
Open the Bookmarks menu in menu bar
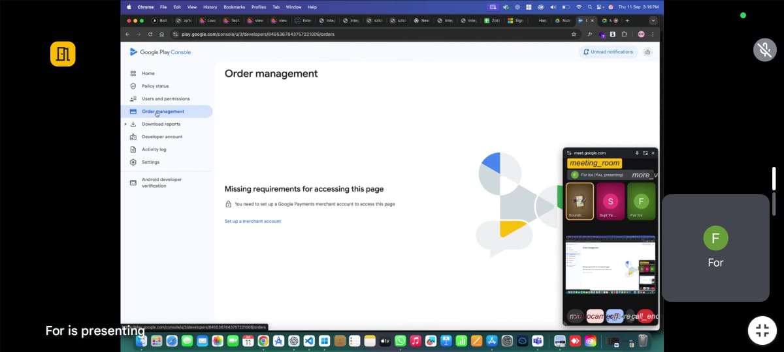tap(235, 7)
